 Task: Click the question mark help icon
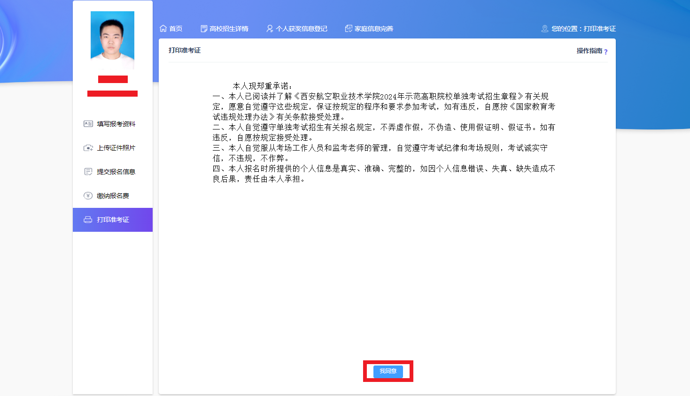click(606, 52)
